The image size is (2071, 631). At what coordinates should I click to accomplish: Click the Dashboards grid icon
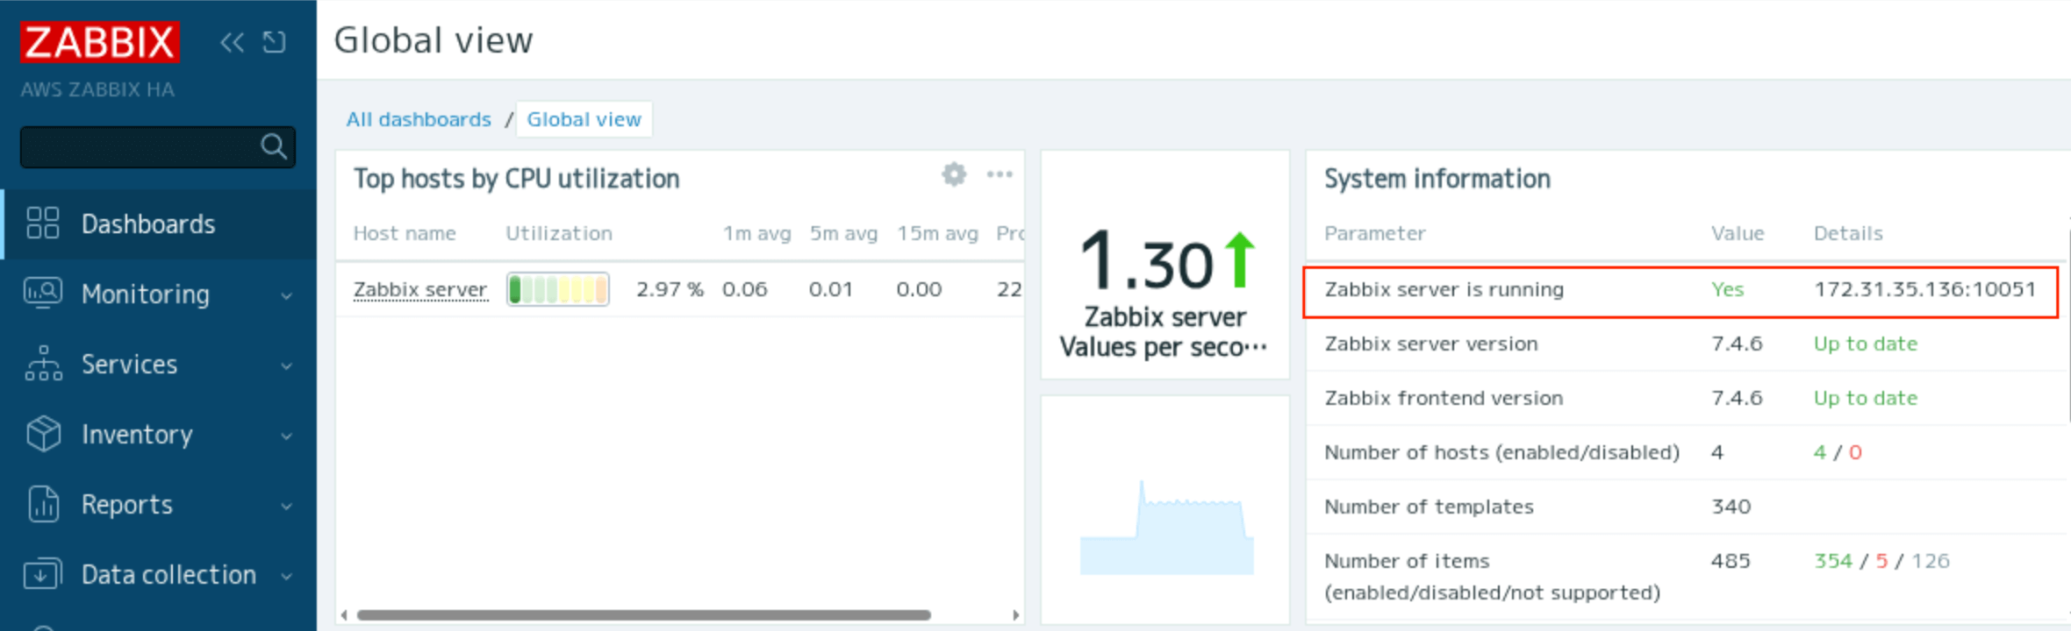(42, 223)
